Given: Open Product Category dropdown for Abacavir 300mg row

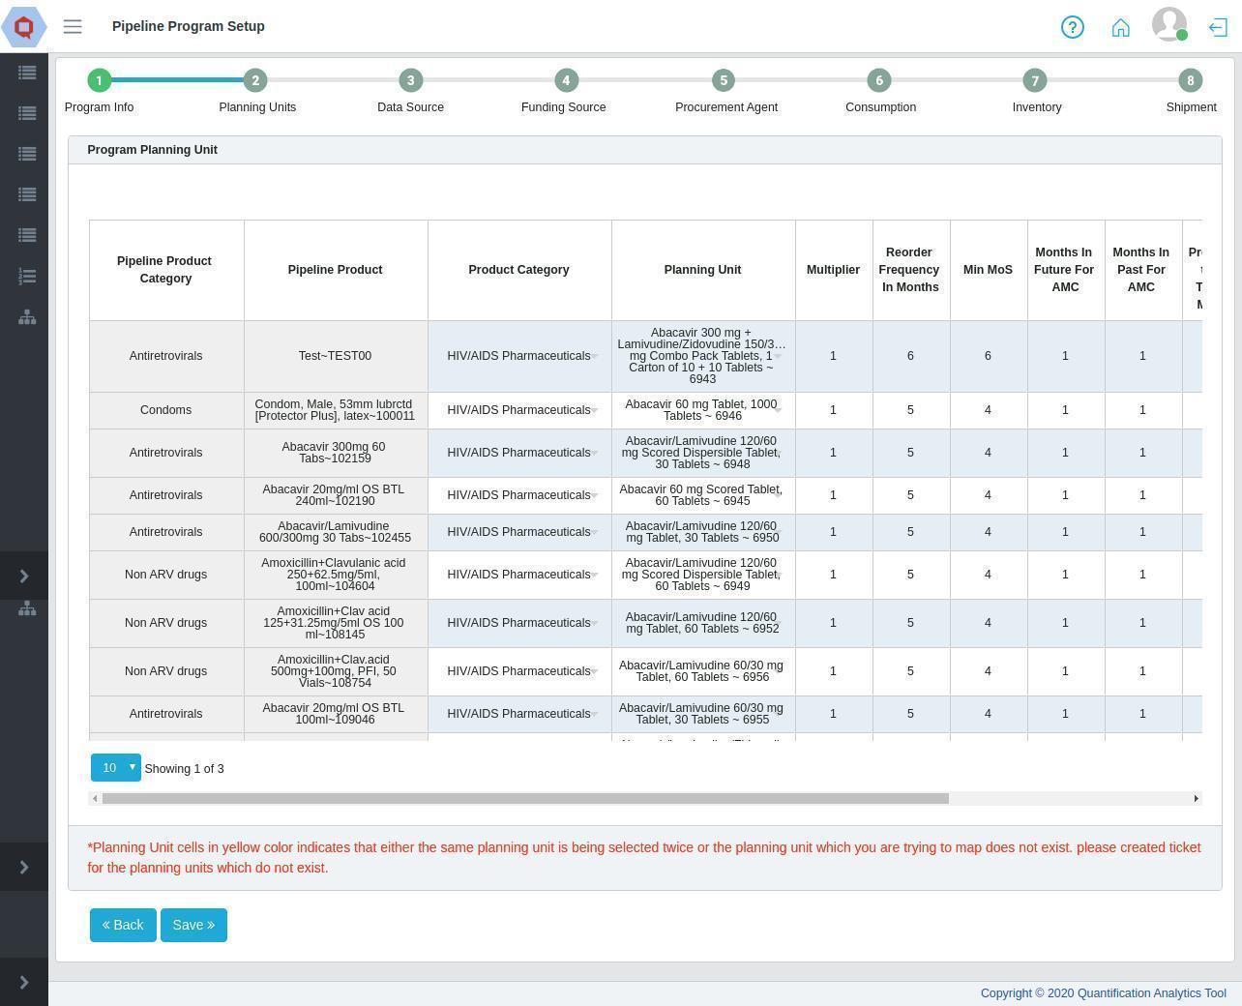Looking at the screenshot, I should click(x=519, y=453).
